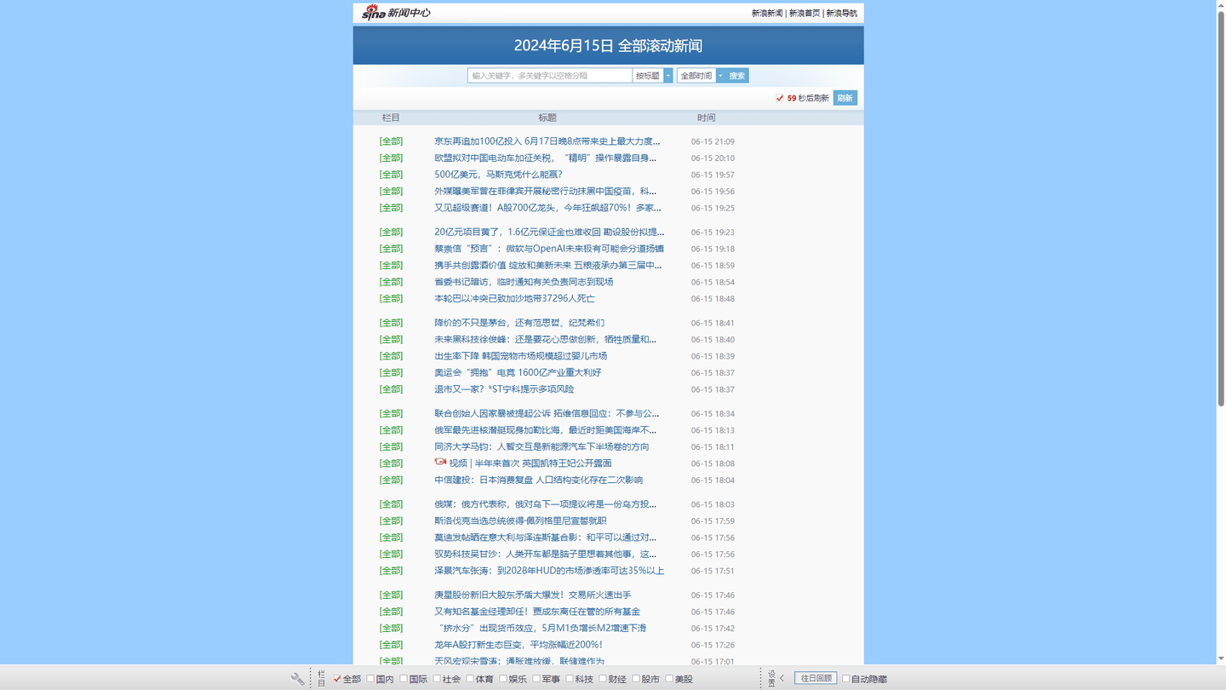The width and height of the screenshot is (1226, 690).
Task: Open headline 降价的不只是茅台
Action: (x=519, y=323)
